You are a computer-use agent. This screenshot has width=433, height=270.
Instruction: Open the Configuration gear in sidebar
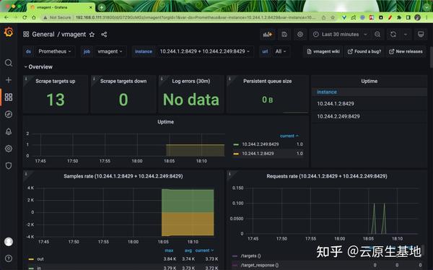coord(9,149)
